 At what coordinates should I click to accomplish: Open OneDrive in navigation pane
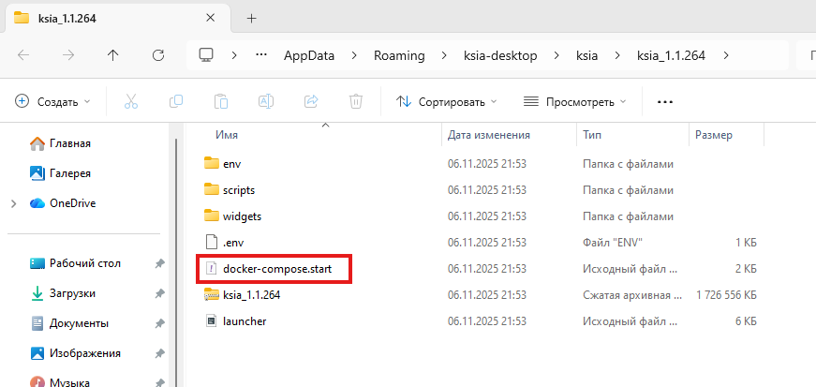(x=72, y=203)
